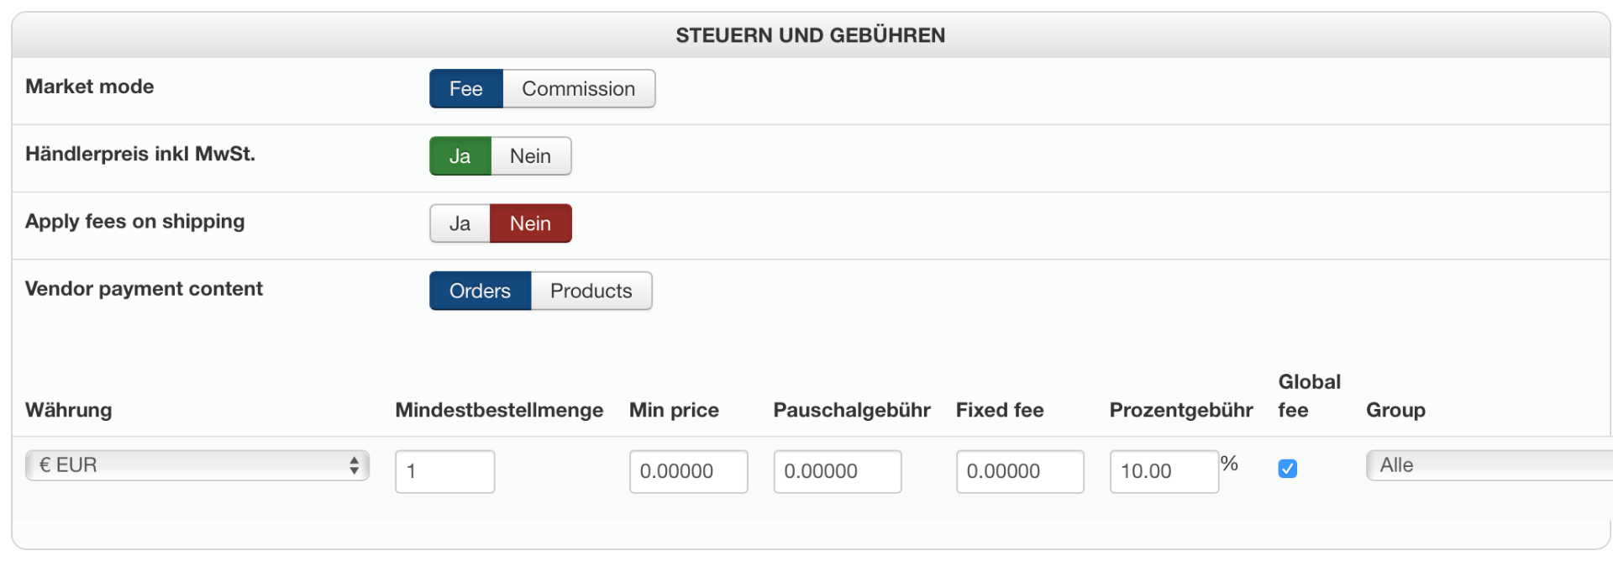
Task: Open the Group dropdown showing Alle
Action: 1487,465
